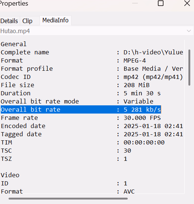Image resolution: width=194 pixels, height=204 pixels.
Task: Select the Format AVC line
Action: coord(68,191)
